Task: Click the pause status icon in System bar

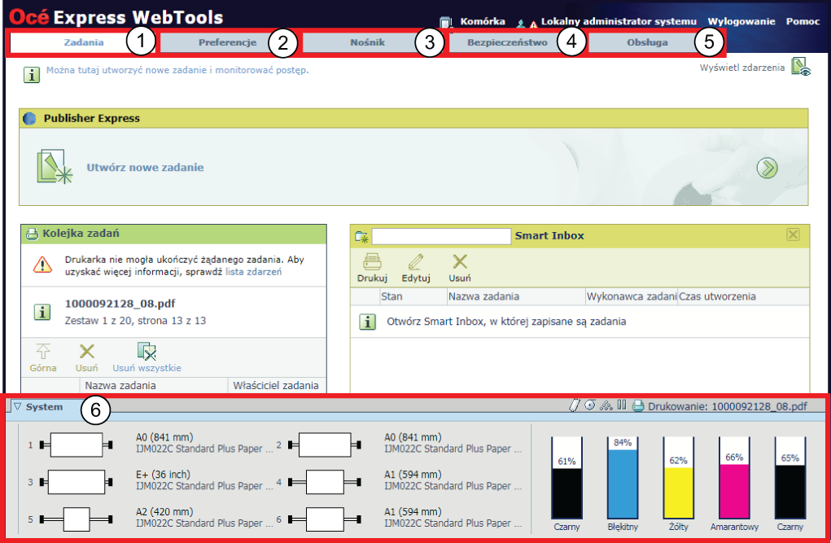Action: point(622,405)
